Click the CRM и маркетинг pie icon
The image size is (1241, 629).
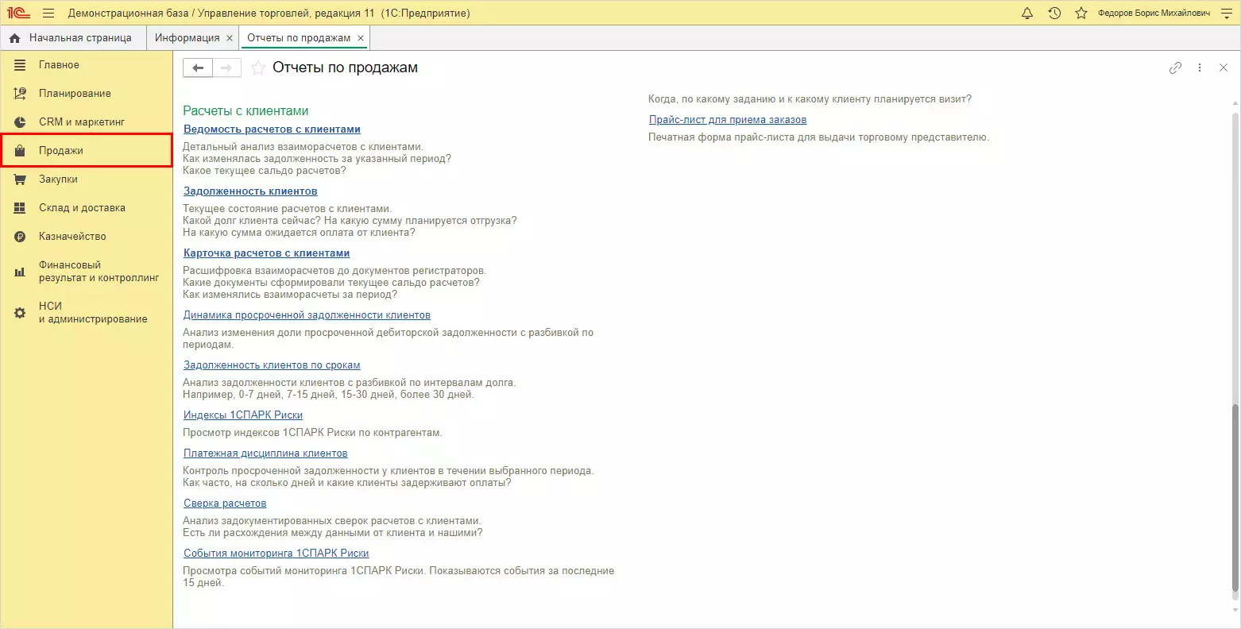pyautogui.click(x=20, y=122)
